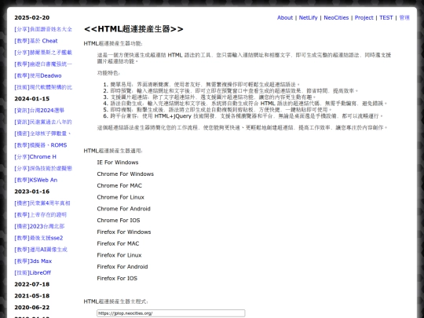Expand the 2022-07-18 date group

pos(32,284)
